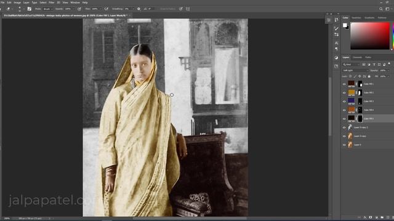
Task: Switch to the Swatches tab
Action: pos(356,18)
